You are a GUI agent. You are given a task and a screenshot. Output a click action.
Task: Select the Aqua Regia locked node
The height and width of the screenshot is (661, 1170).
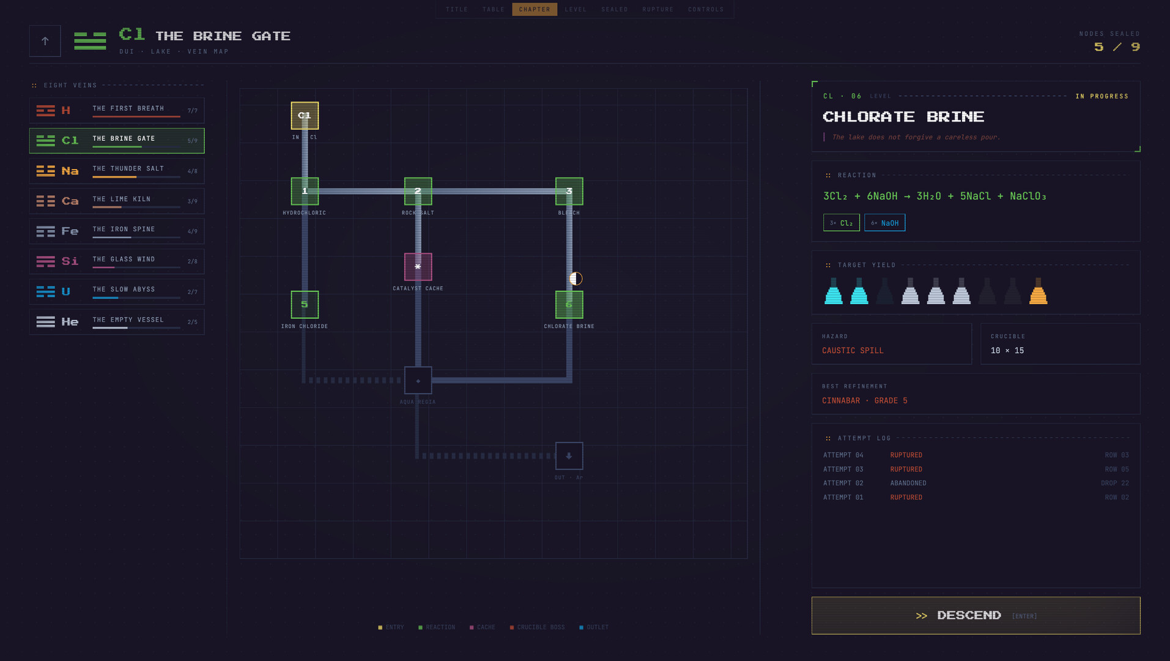click(x=418, y=380)
